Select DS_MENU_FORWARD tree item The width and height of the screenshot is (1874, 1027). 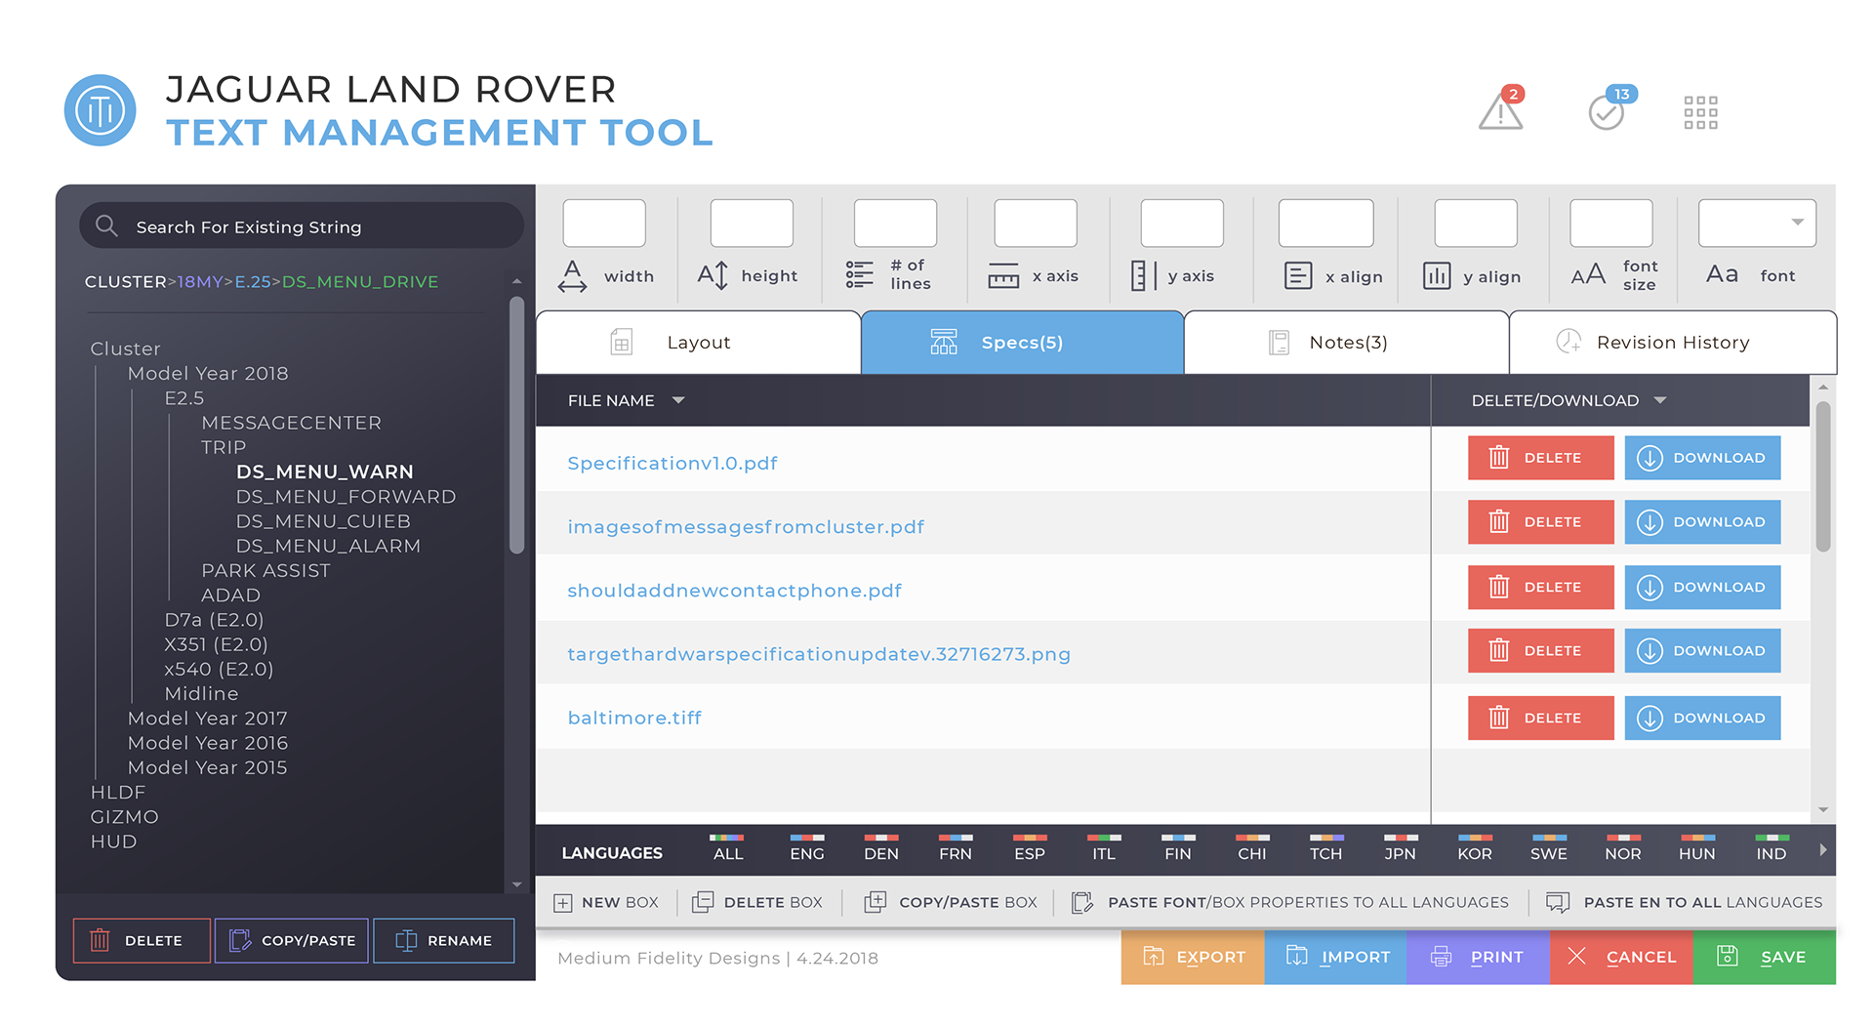coord(346,497)
